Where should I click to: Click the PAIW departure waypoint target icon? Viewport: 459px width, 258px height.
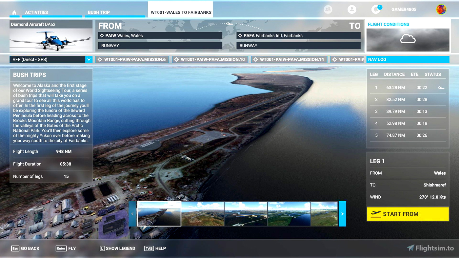point(102,35)
